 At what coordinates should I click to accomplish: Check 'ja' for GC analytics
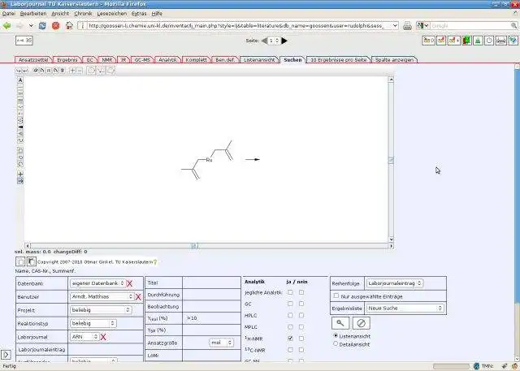tap(291, 304)
